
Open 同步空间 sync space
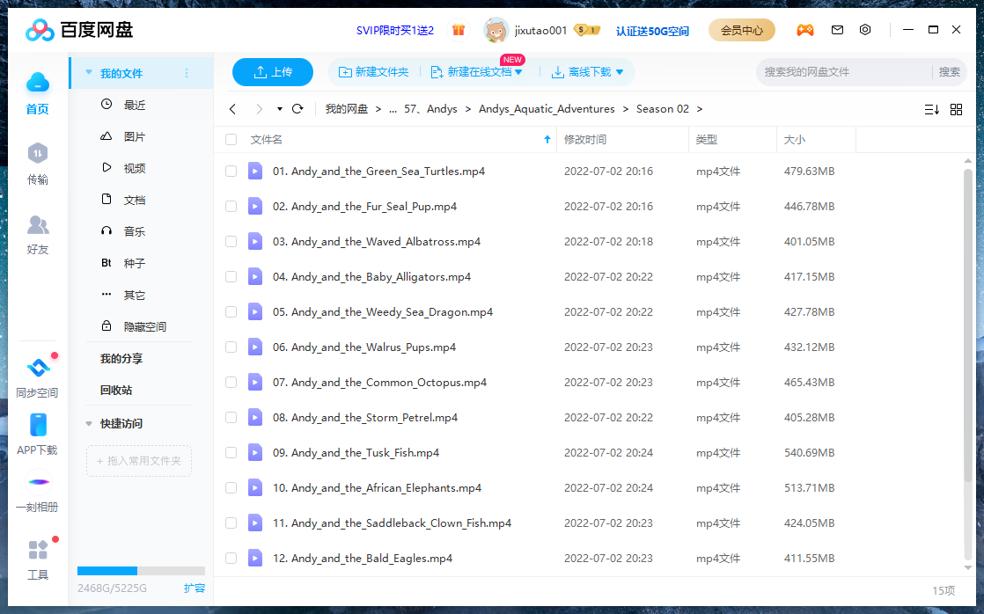coord(37,374)
